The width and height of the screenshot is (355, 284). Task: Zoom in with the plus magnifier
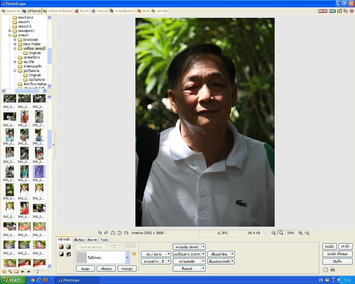300,233
